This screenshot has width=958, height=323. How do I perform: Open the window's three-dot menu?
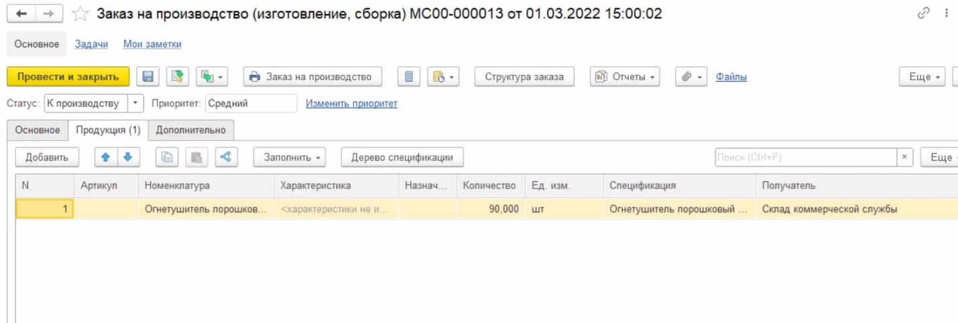(x=946, y=13)
